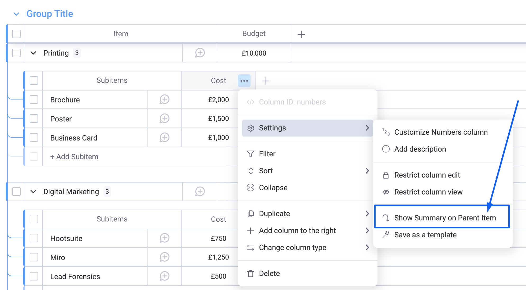Image resolution: width=526 pixels, height=290 pixels.
Task: Click plus icon to add subitem column
Action: click(x=266, y=81)
